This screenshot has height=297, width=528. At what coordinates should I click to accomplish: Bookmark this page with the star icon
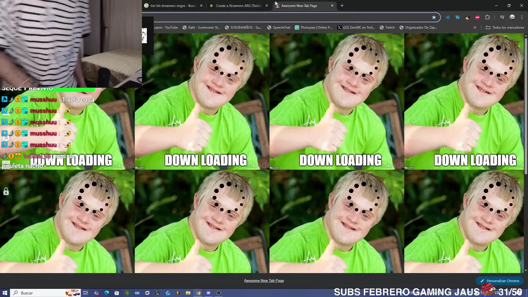point(434,17)
